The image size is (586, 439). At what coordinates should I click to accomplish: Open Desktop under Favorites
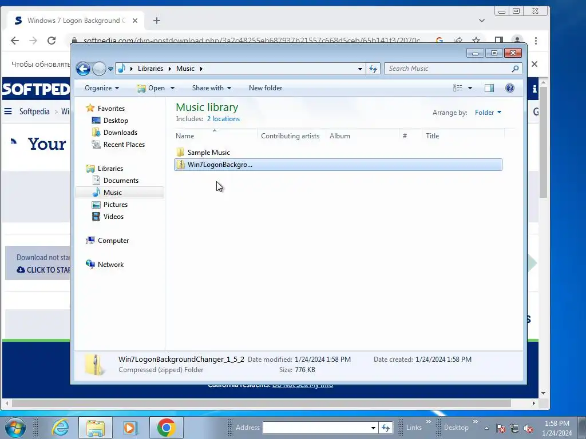[x=116, y=121]
